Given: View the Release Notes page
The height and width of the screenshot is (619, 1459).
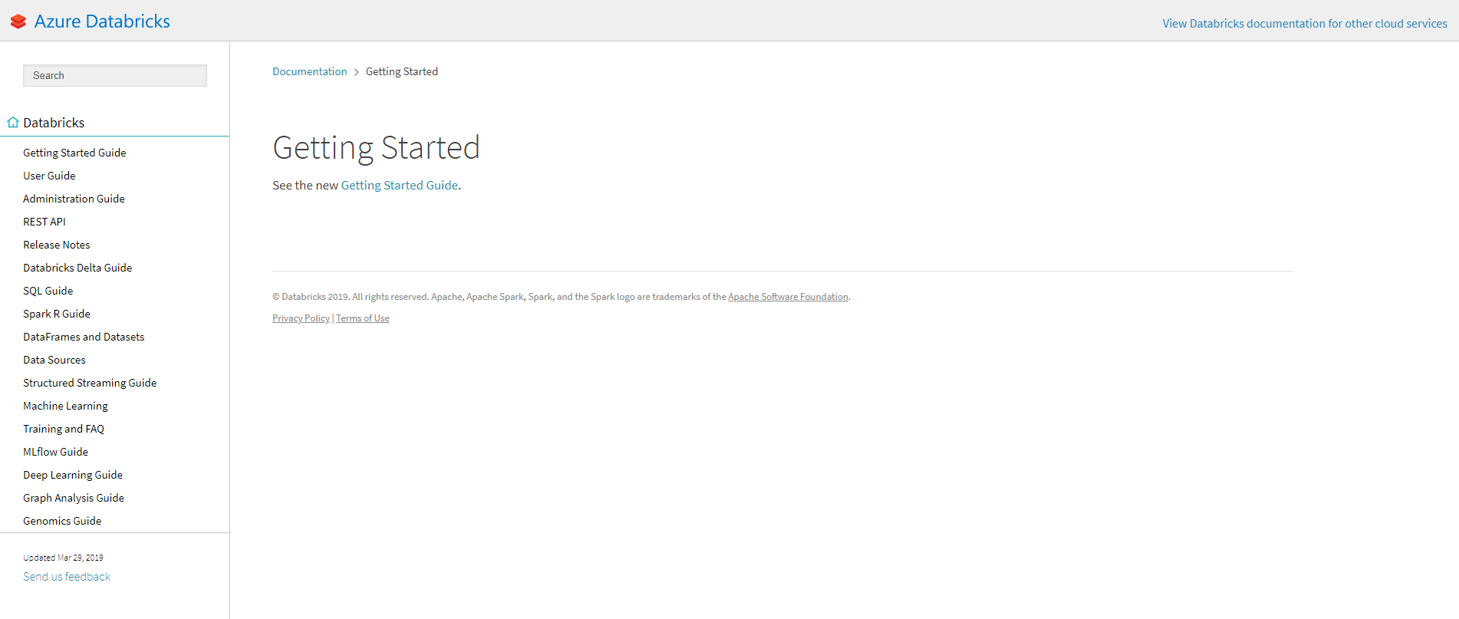Looking at the screenshot, I should (x=57, y=245).
